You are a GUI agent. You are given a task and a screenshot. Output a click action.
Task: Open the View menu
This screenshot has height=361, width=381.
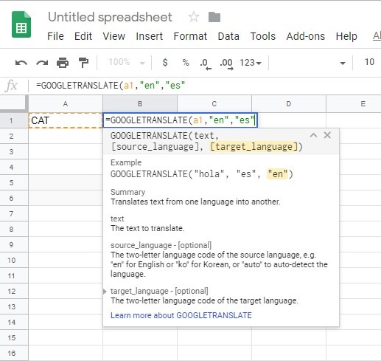(x=114, y=36)
